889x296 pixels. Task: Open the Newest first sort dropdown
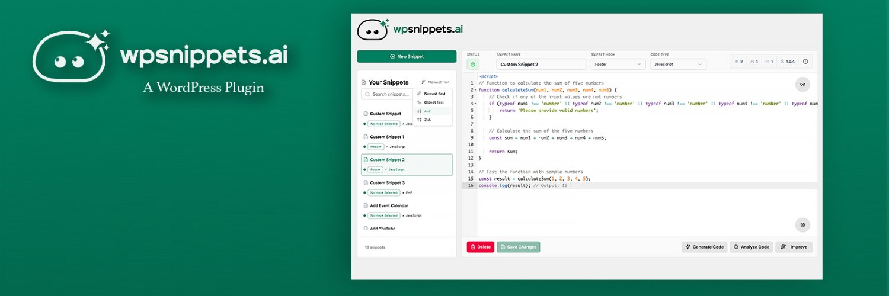coord(435,82)
